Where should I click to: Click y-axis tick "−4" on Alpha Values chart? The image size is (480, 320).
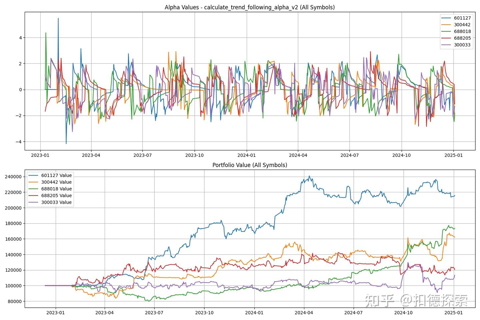[19, 142]
